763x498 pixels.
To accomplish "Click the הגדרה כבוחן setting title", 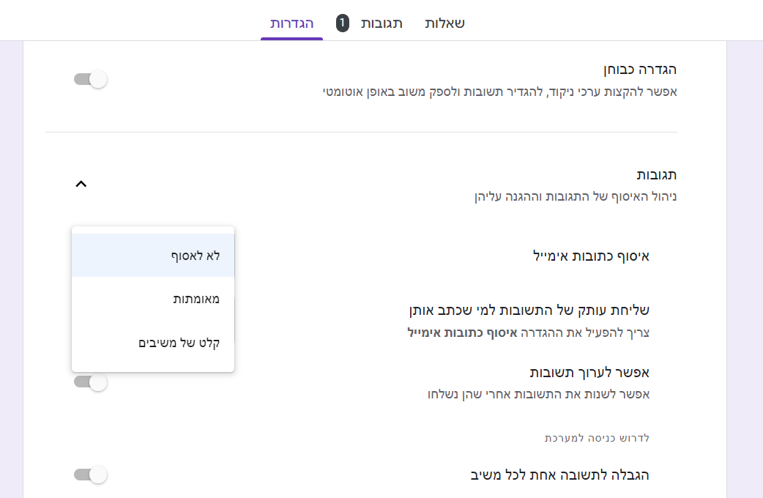I will click(x=639, y=70).
